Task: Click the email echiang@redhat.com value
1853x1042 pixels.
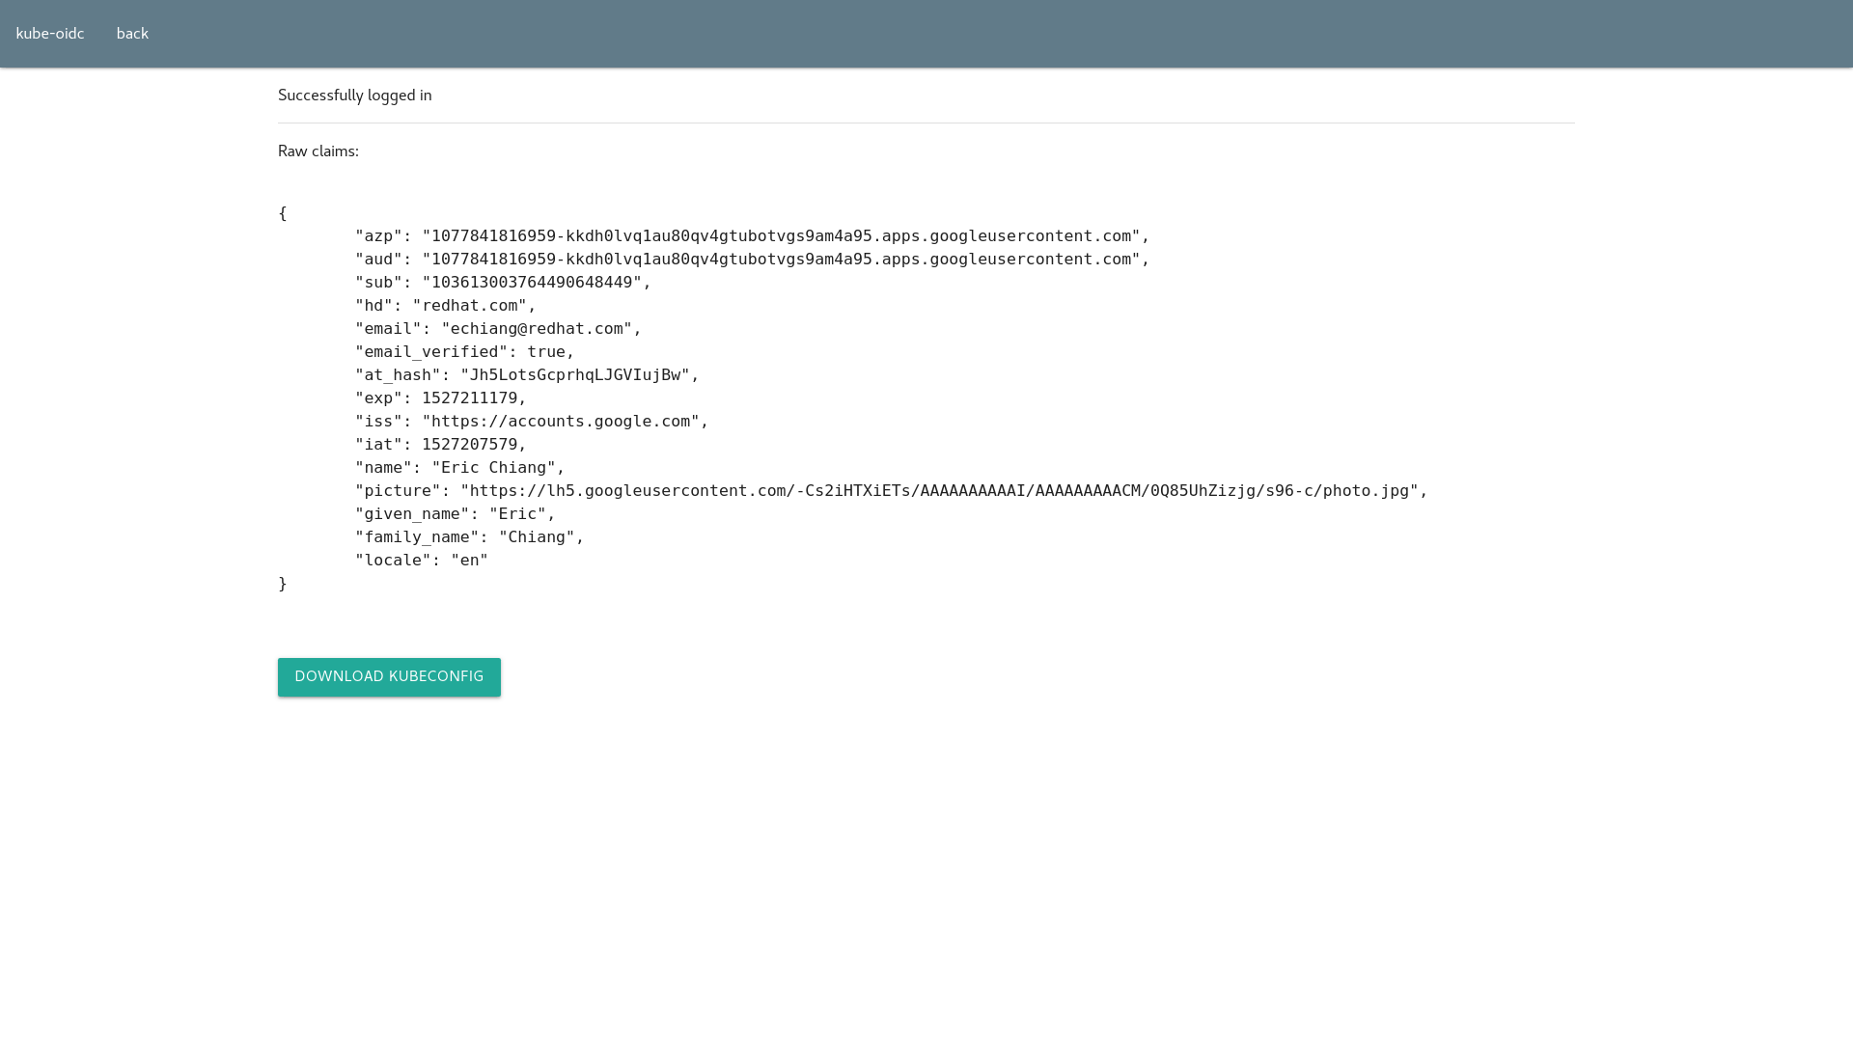Action: click(537, 329)
